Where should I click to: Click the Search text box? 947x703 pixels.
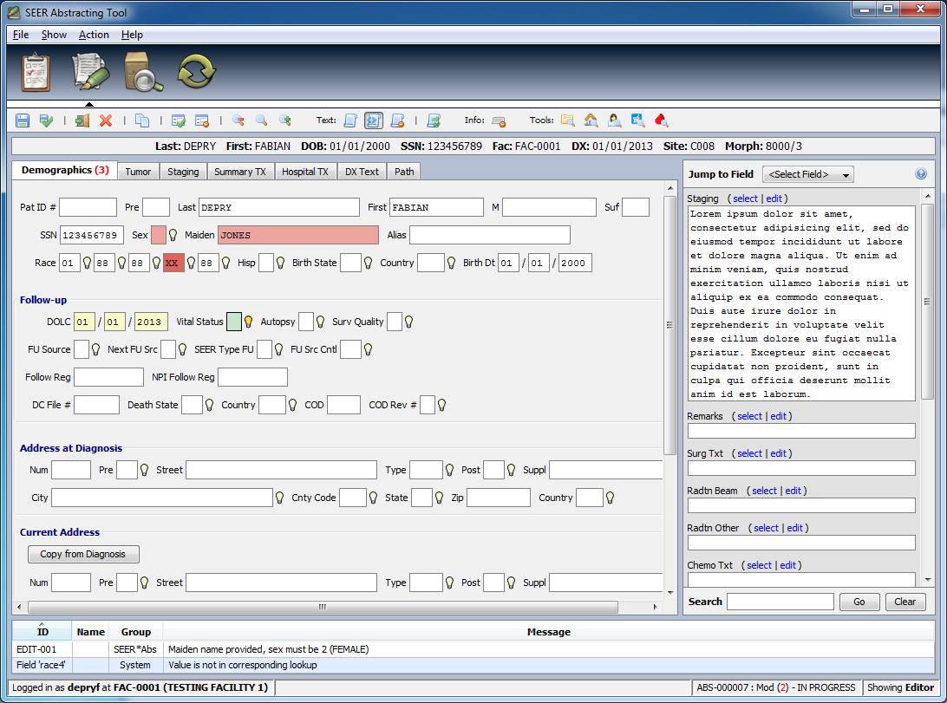[780, 602]
